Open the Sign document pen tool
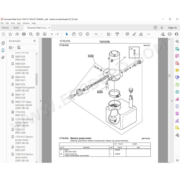 [141, 34]
